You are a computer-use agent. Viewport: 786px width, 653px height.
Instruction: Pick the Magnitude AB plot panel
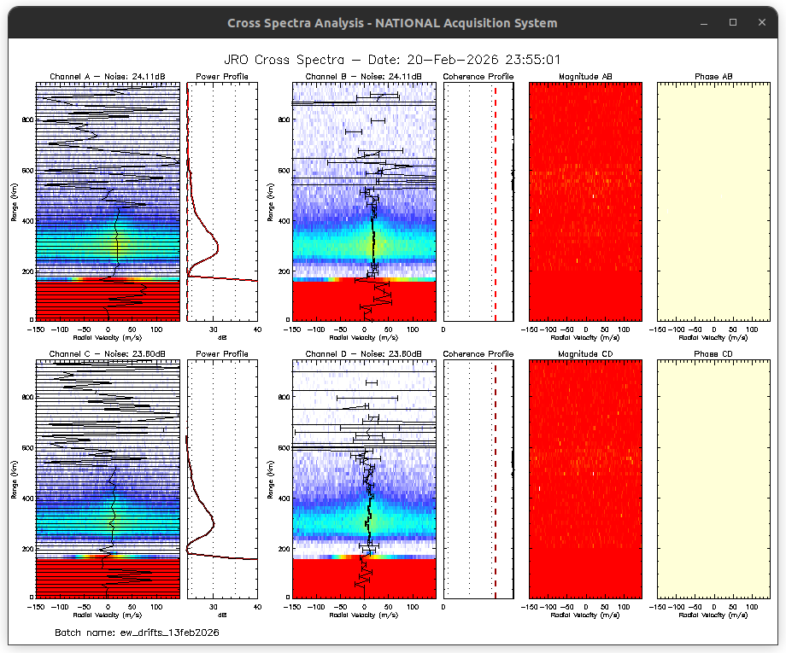tap(584, 201)
